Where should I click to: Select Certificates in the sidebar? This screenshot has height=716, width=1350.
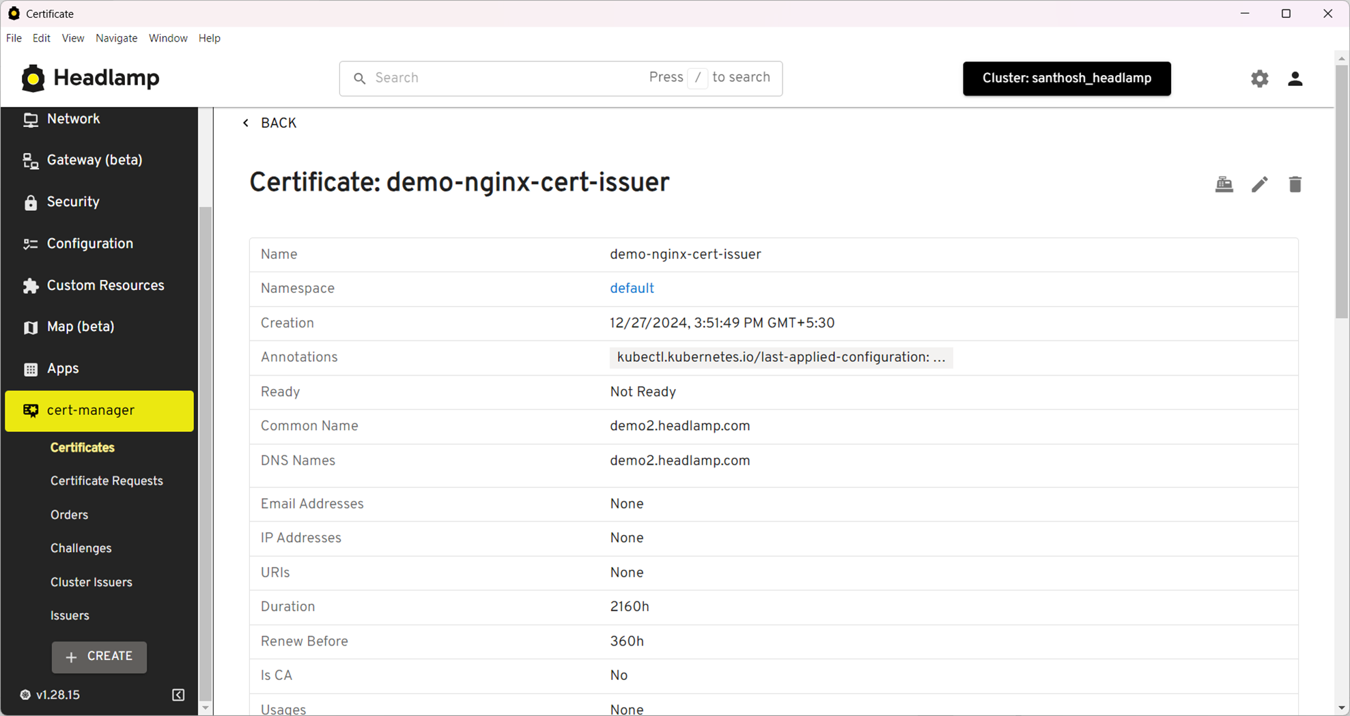pyautogui.click(x=83, y=448)
